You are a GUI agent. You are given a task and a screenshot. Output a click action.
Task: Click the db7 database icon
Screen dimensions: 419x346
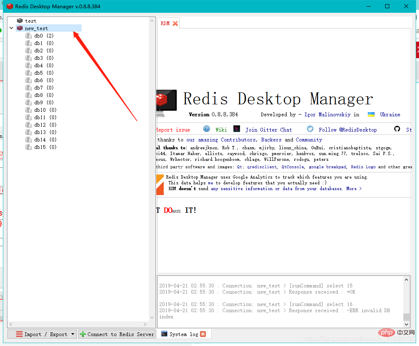click(x=28, y=88)
